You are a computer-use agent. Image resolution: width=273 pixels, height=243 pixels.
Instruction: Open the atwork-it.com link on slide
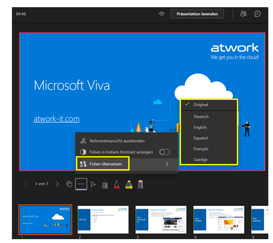56,119
